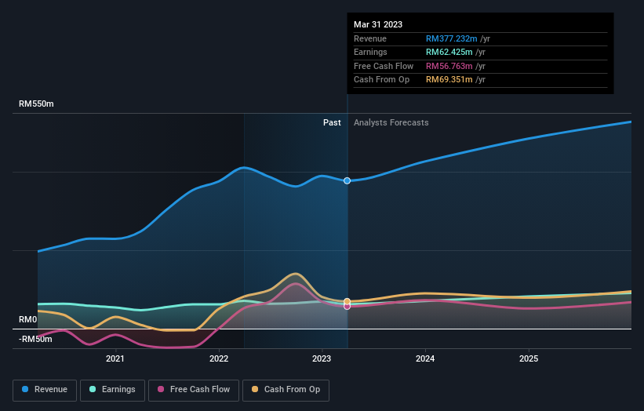The width and height of the screenshot is (644, 411).
Task: Toggle the Free Cash Flow legend button
Action: tap(194, 390)
